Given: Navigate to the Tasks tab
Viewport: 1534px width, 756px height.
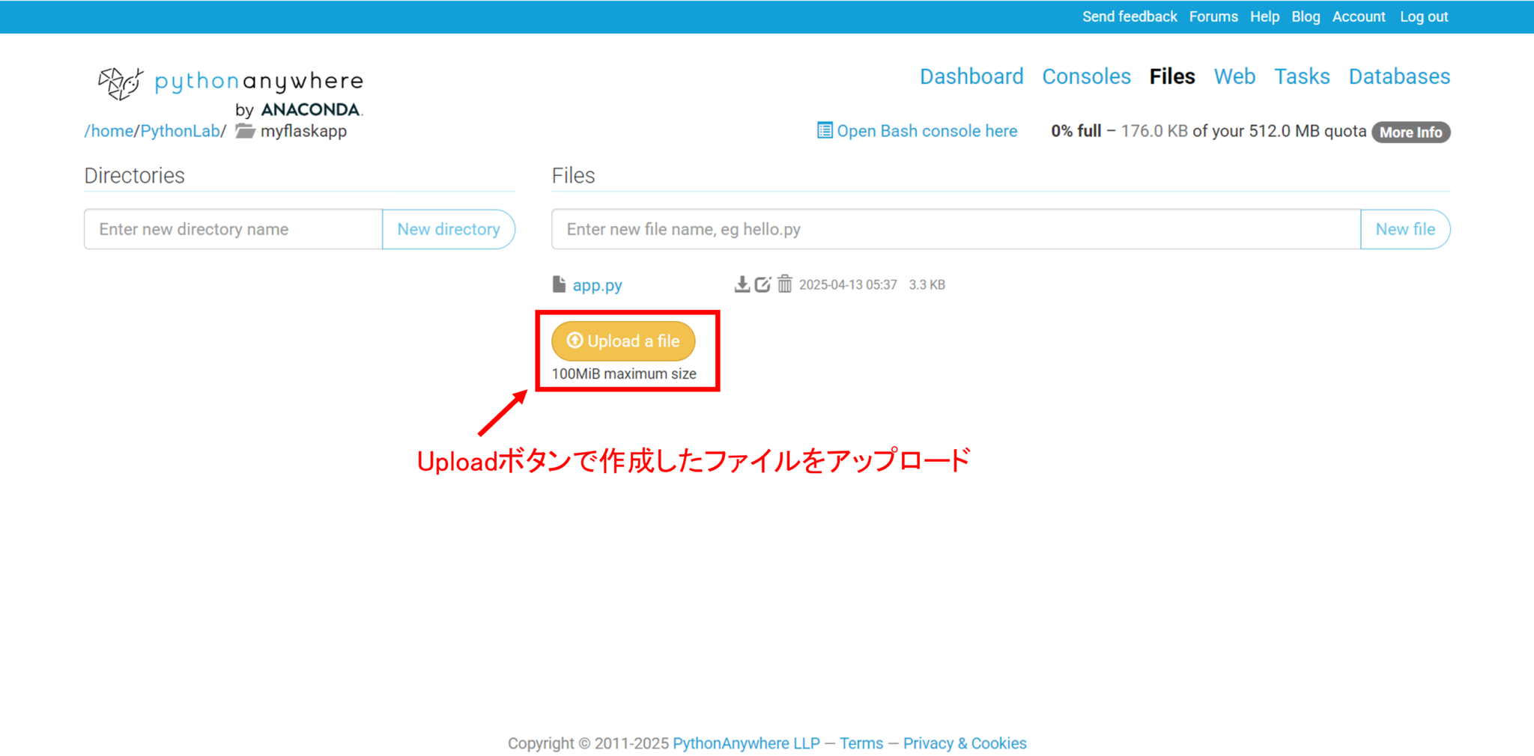Looking at the screenshot, I should coord(1302,76).
